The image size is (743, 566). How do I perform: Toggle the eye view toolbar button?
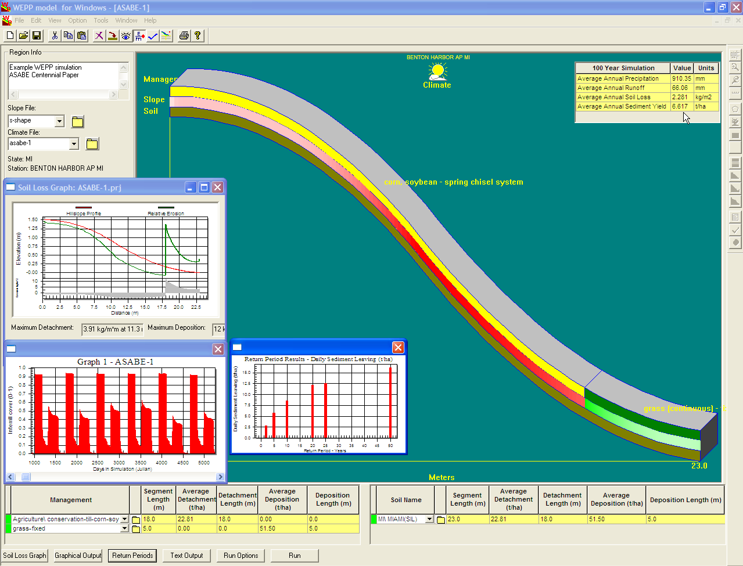point(125,36)
